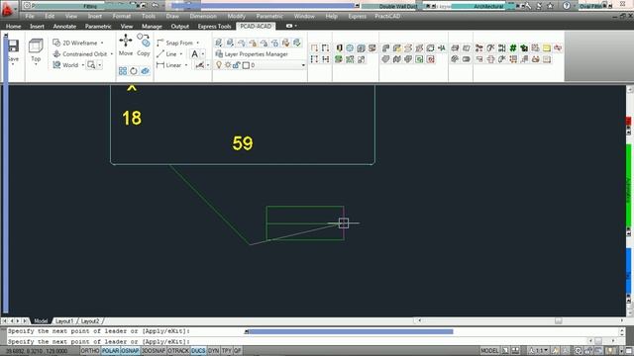
Task: Switch to the Annotate ribbon tab
Action: [64, 27]
